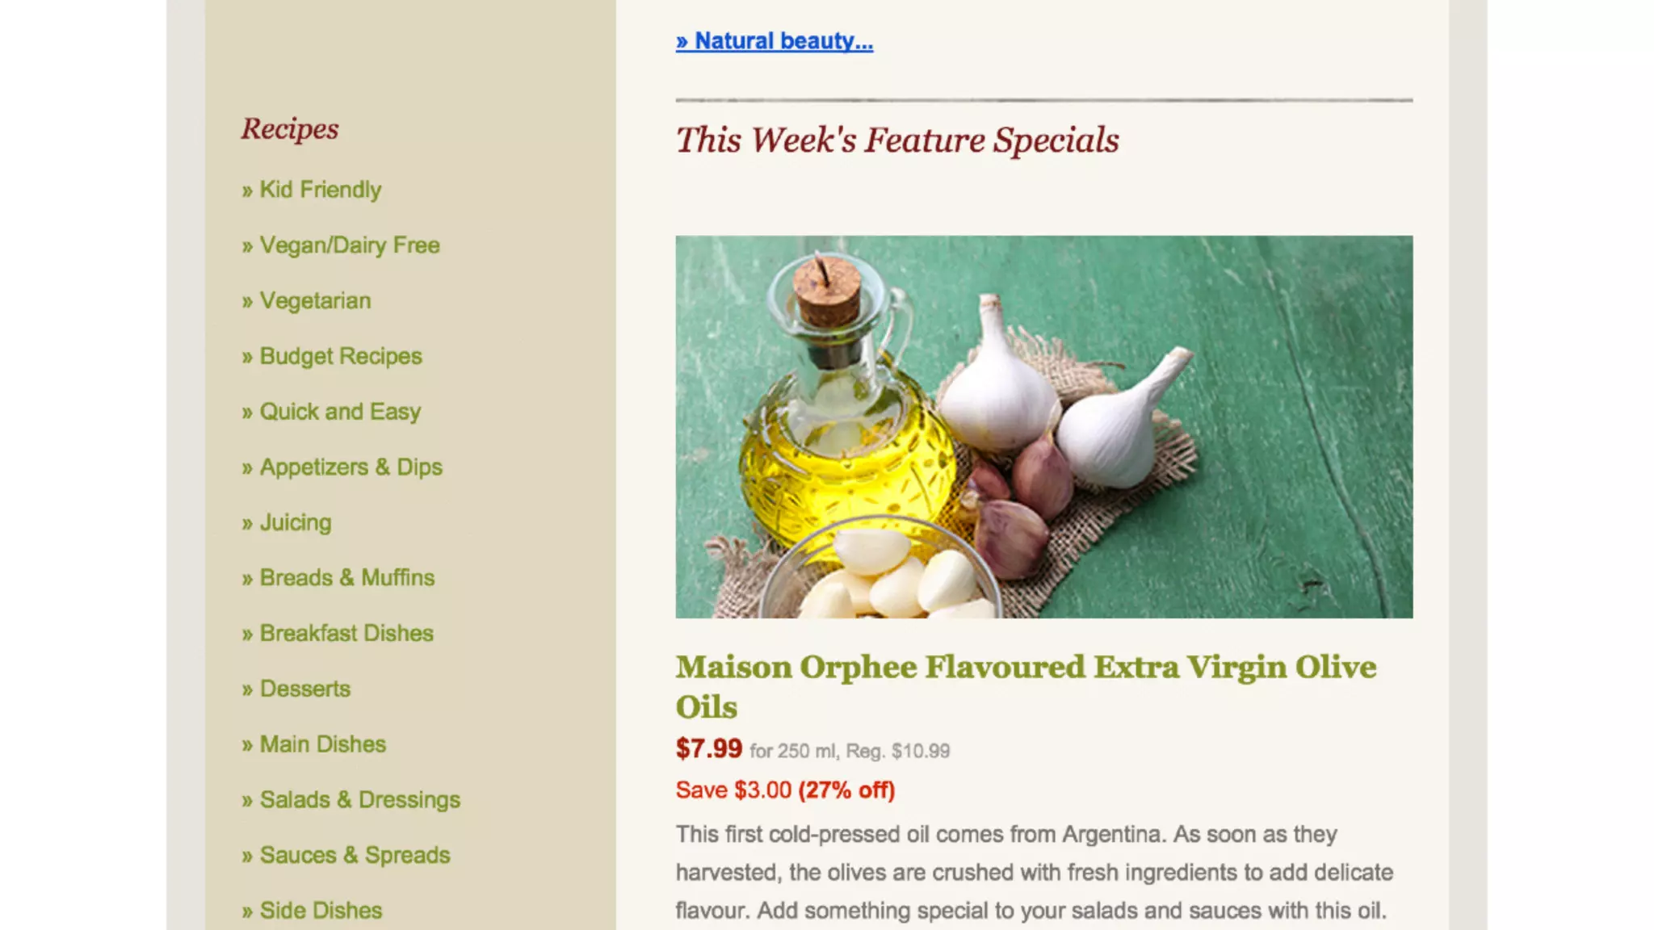Image resolution: width=1654 pixels, height=930 pixels.
Task: Open Quick and Easy recipes
Action: 331,412
